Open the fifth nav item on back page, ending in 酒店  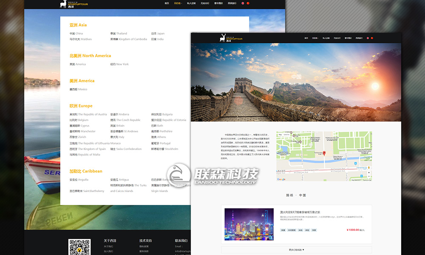click(x=218, y=3)
